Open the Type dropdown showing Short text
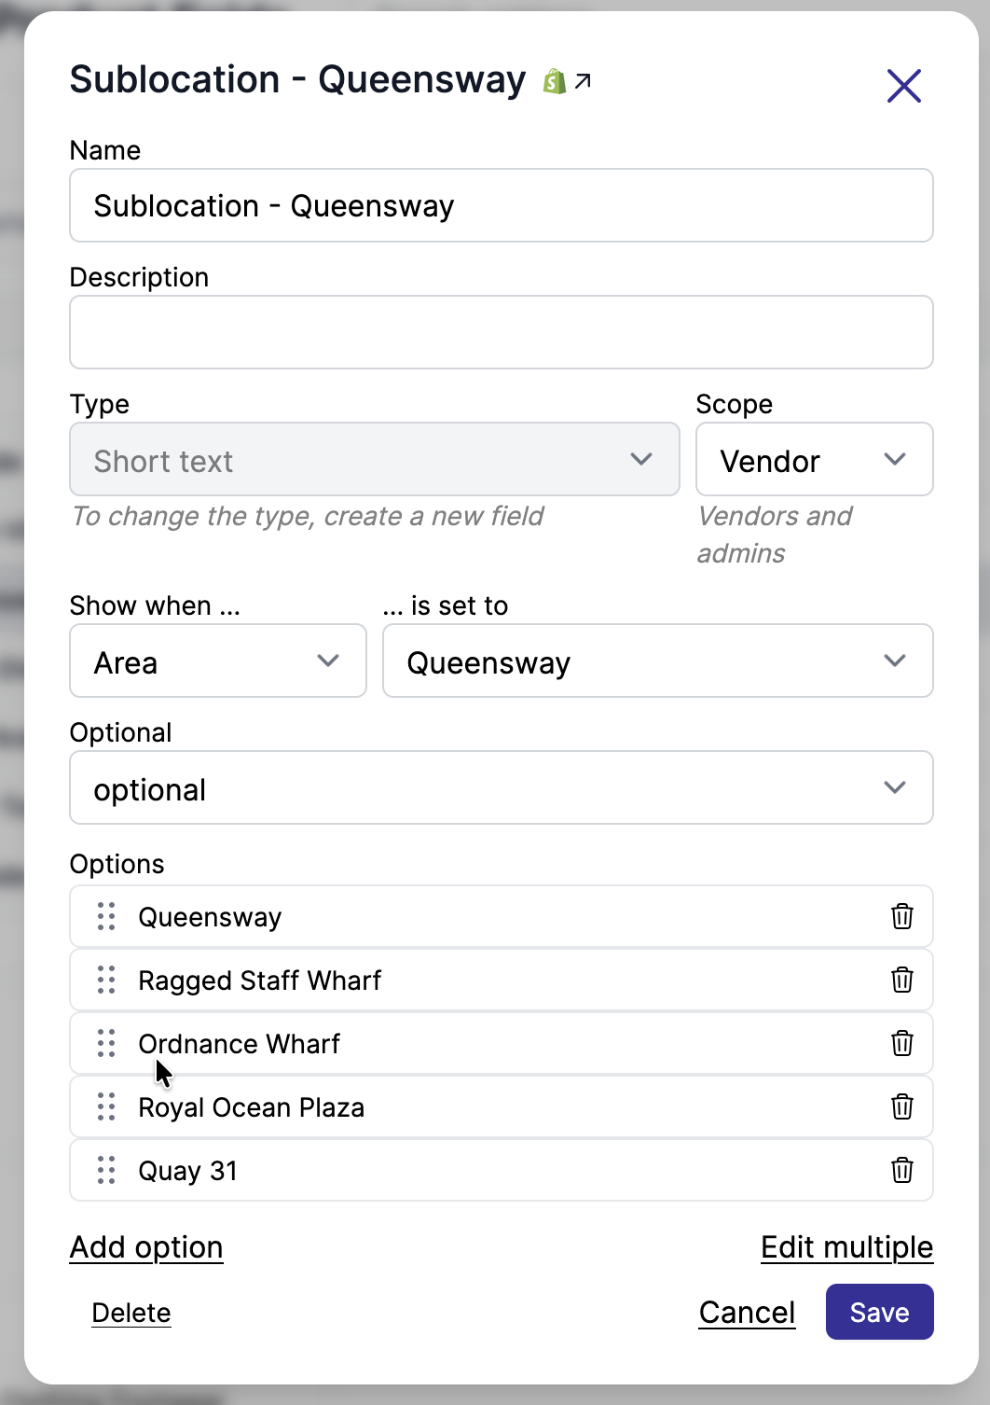 375,459
